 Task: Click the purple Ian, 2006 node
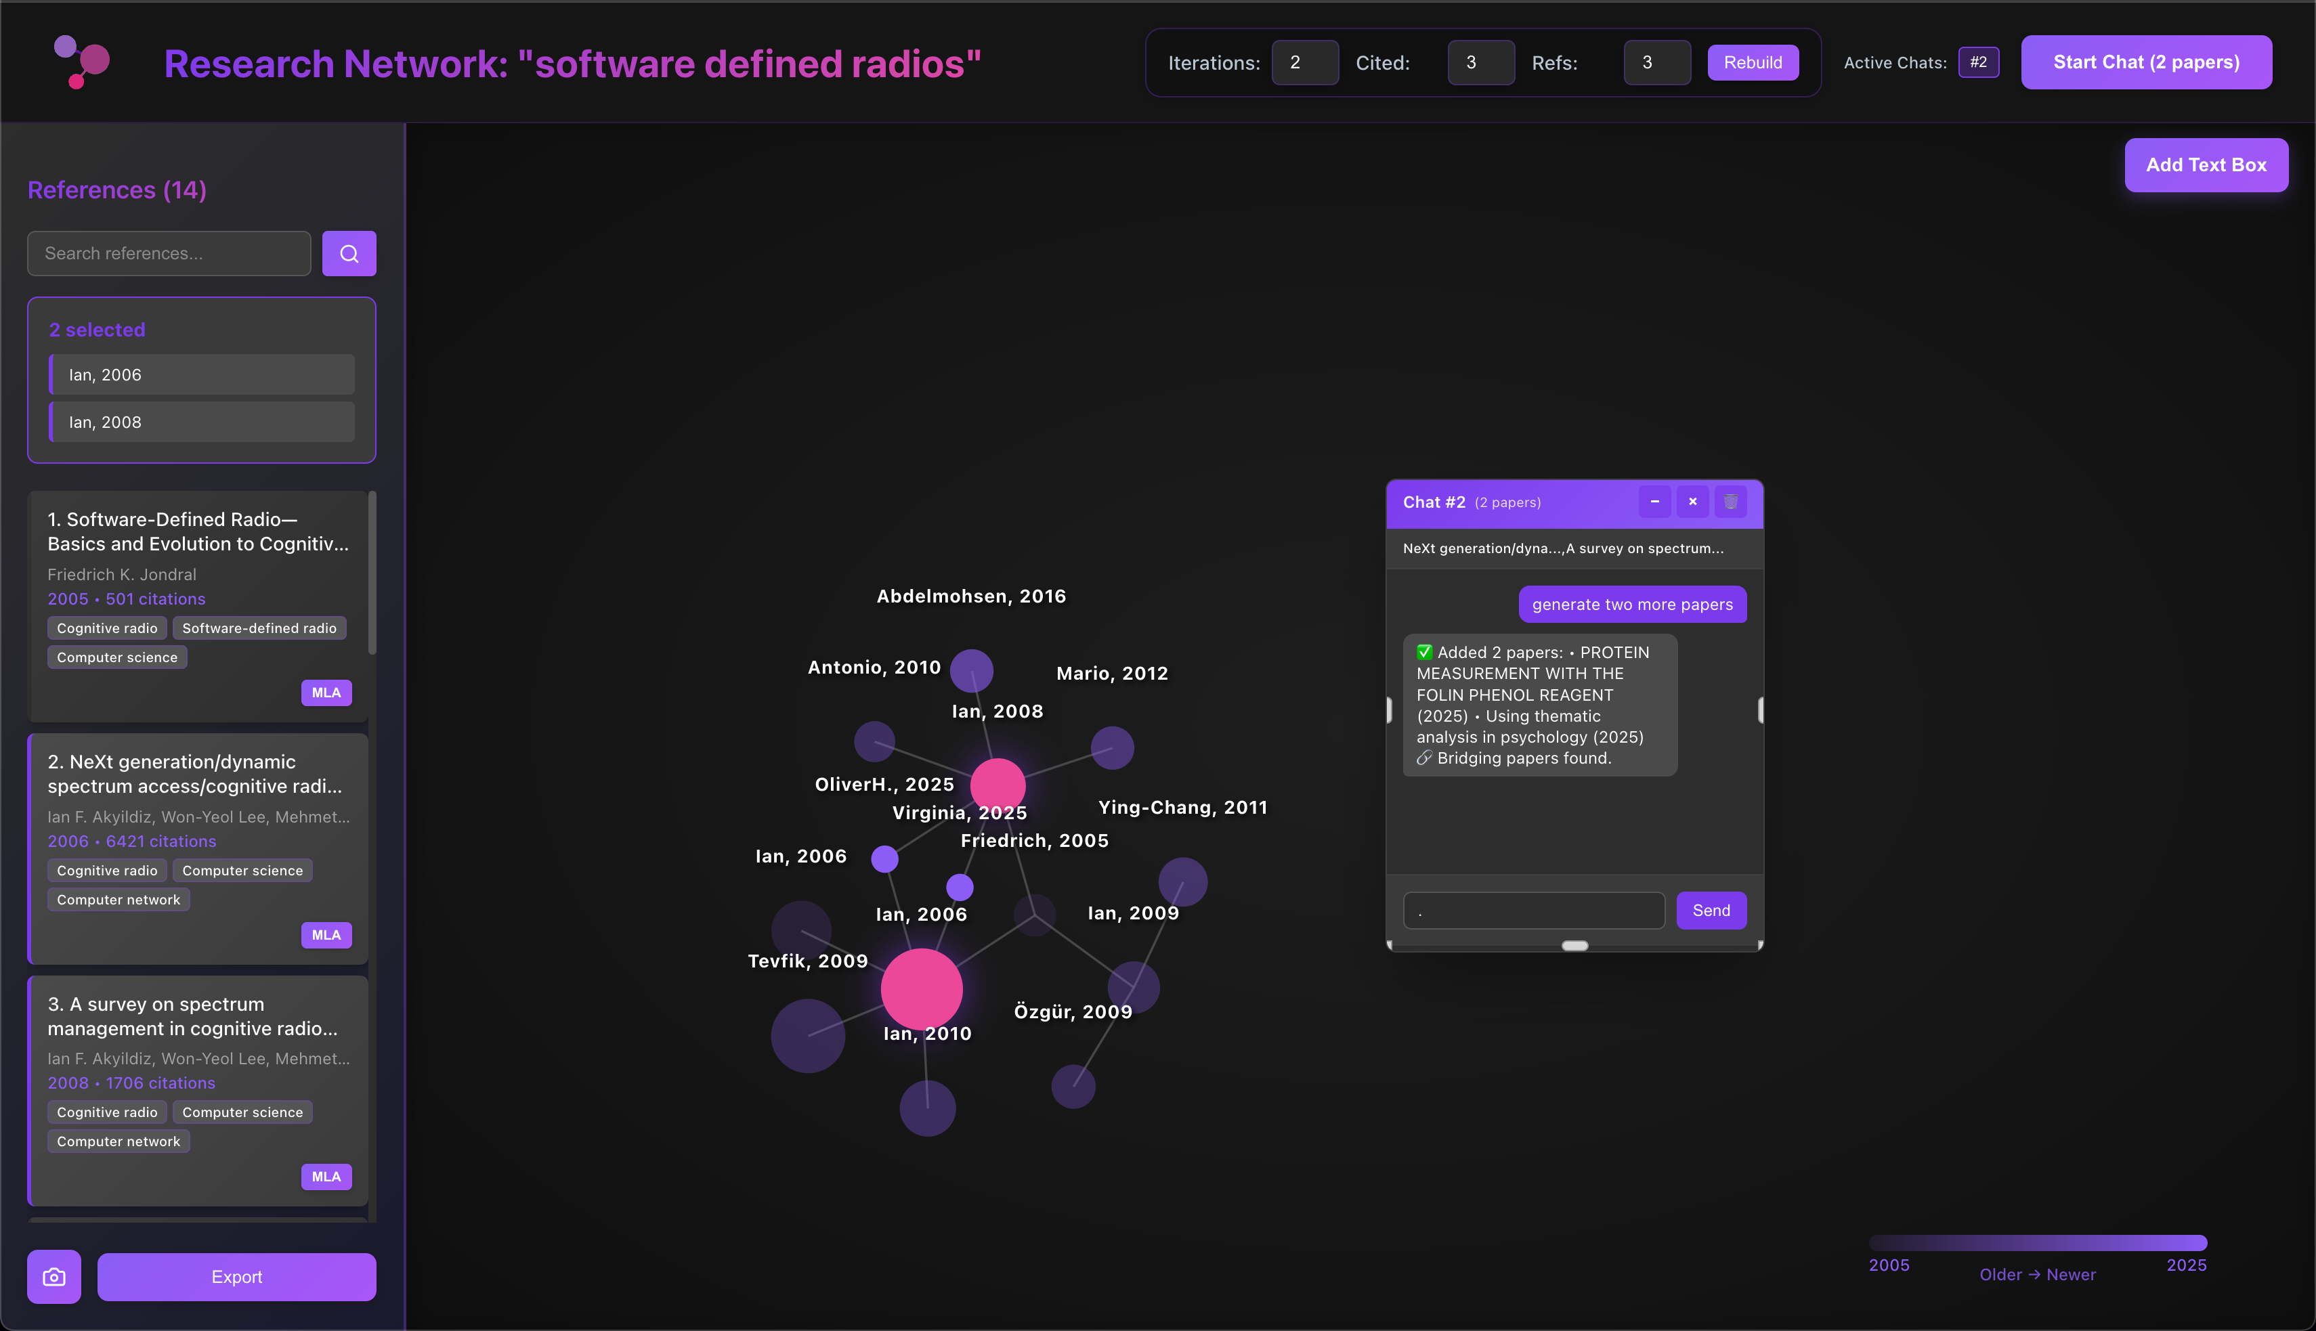pyautogui.click(x=884, y=858)
